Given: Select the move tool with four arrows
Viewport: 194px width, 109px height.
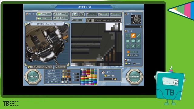Looking at the screenshot, I should click(128, 46).
